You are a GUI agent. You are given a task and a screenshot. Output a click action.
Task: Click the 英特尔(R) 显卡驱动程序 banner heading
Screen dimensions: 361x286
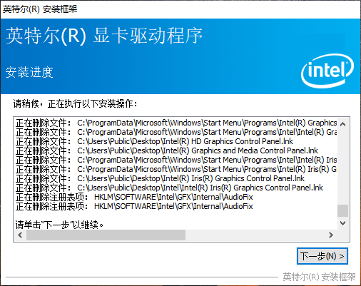coord(104,36)
